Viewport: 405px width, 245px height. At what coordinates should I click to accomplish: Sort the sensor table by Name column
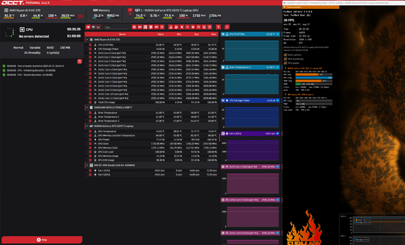(x=122, y=34)
